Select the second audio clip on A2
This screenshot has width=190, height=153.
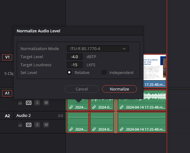coord(102,122)
